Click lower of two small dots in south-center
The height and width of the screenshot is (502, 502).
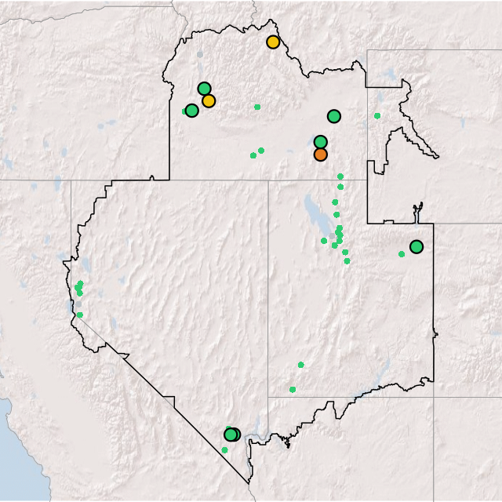point(293,389)
